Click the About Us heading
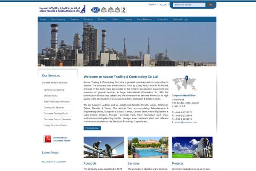 (90, 163)
